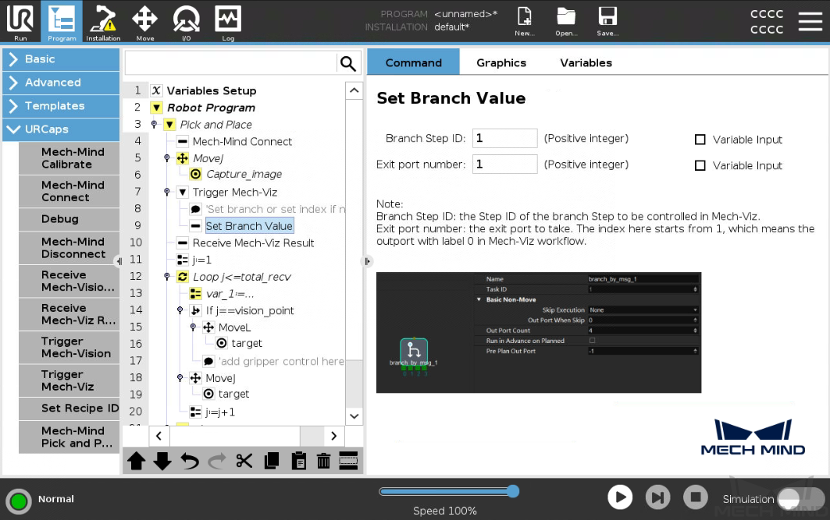Switch to the Command tab
830x520 pixels.
point(413,62)
